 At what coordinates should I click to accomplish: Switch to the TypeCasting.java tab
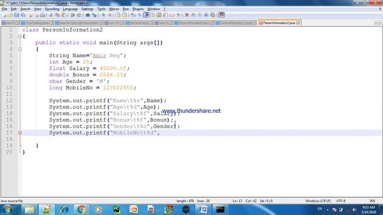[x=37, y=23]
